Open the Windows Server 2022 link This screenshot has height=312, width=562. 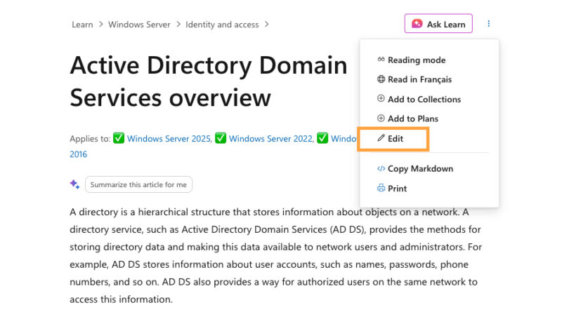270,139
